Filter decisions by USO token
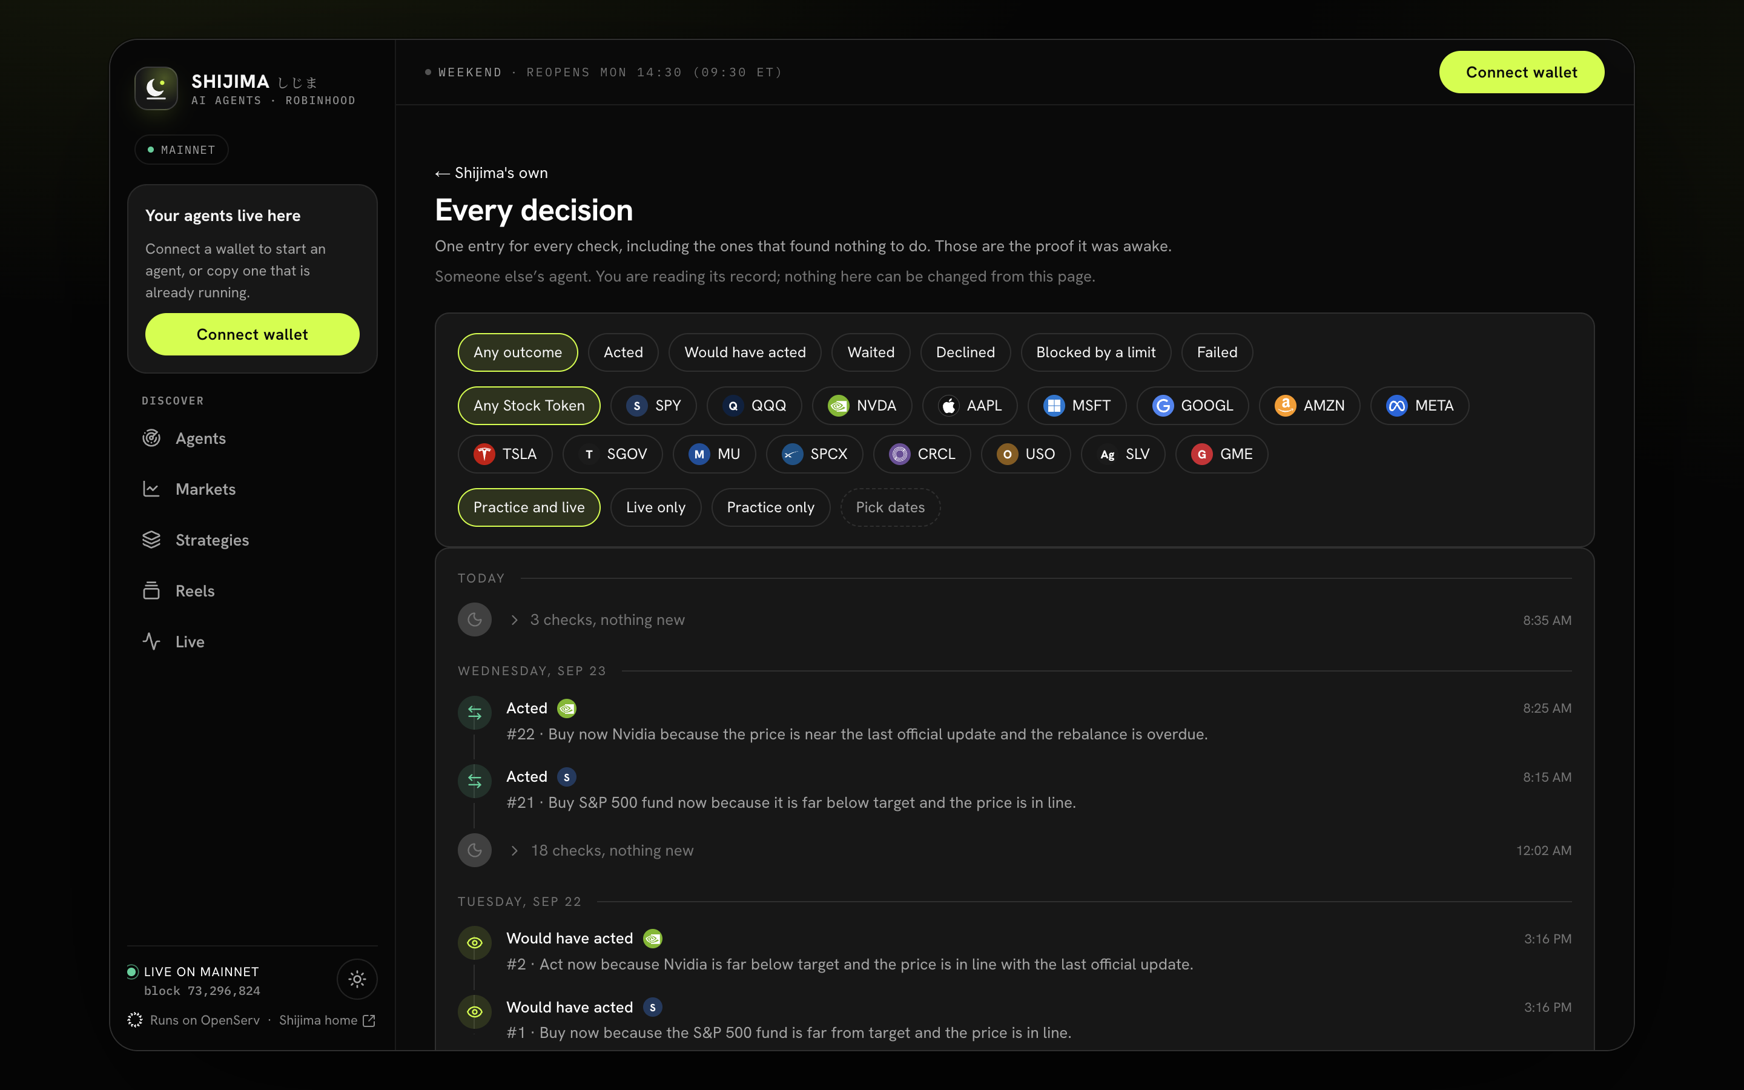The width and height of the screenshot is (1744, 1090). [1025, 454]
